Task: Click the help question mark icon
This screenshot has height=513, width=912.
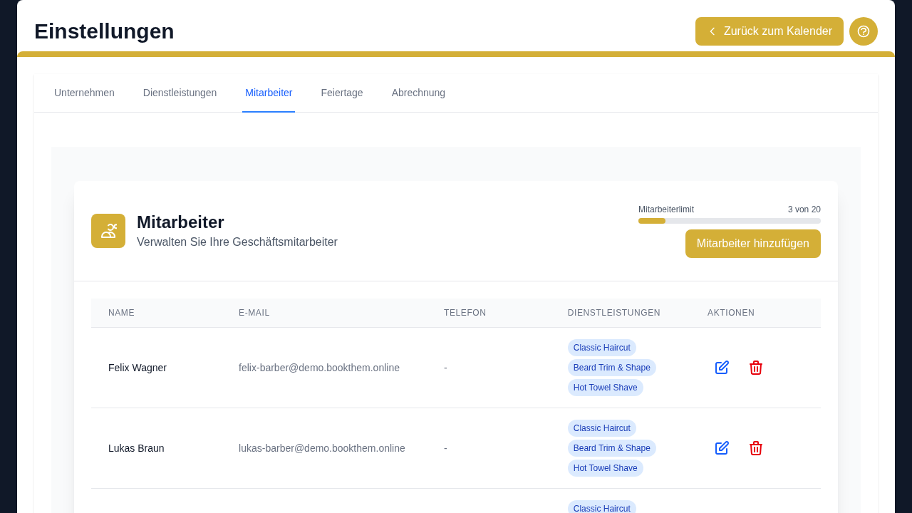Action: click(864, 31)
